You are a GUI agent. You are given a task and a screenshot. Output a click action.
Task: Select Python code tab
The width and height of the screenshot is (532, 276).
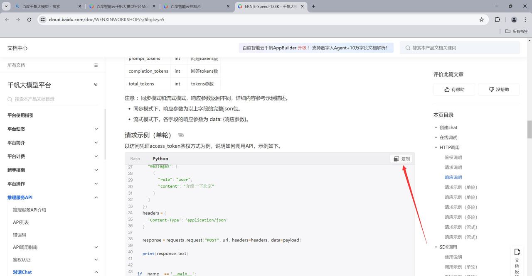coord(160,159)
